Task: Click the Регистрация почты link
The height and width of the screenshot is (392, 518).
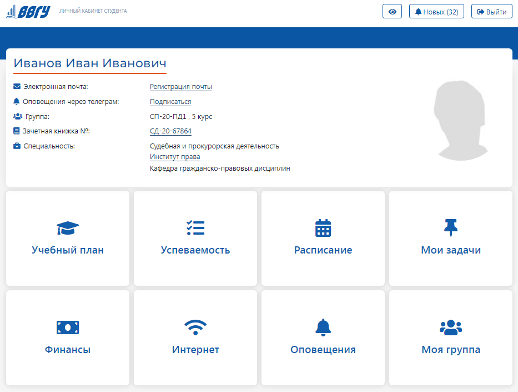Action: (x=181, y=87)
